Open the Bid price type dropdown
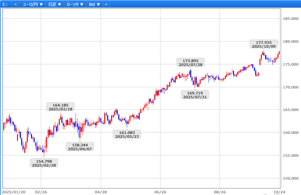Image resolution: width=301 pixels, height=195 pixels. coord(94,5)
